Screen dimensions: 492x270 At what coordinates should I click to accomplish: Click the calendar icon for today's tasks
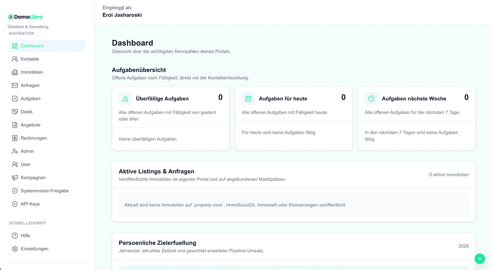248,99
